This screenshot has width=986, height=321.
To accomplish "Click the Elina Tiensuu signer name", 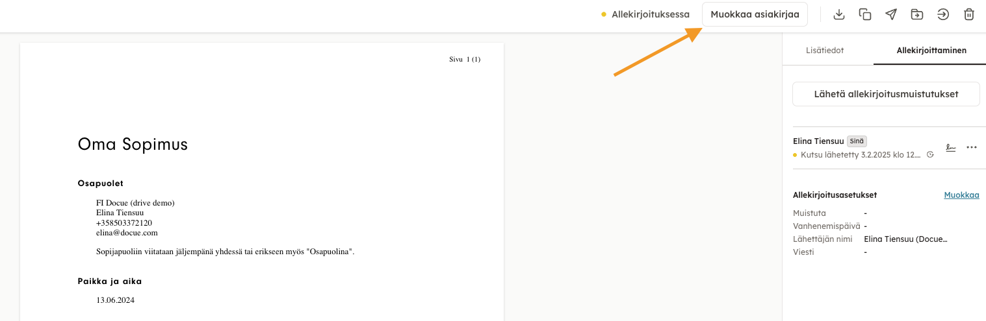I will 818,141.
